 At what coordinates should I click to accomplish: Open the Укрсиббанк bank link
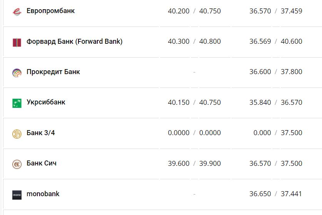(x=46, y=102)
